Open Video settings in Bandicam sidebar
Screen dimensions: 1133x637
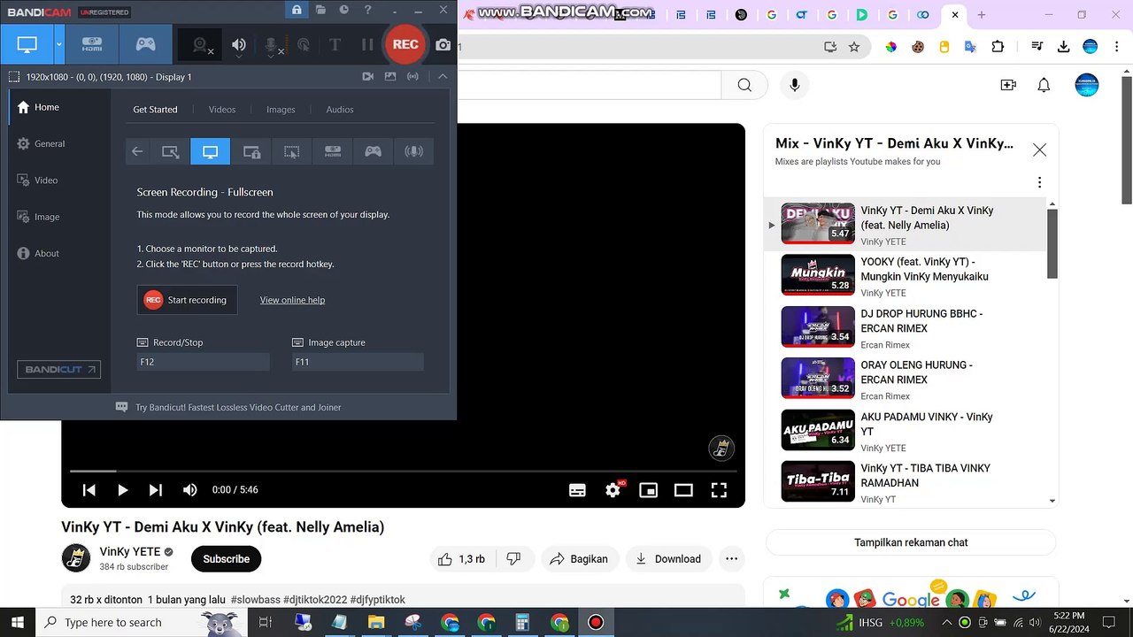[x=58, y=180]
